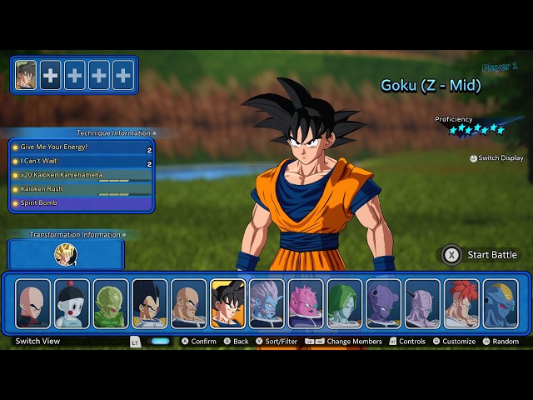Select the 'Give Me Your Energy!' technique
The width and height of the screenshot is (533, 400).
pos(82,147)
